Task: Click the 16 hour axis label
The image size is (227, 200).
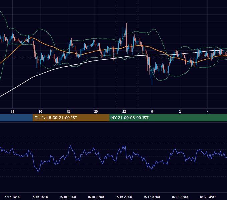Action: pos(40,112)
